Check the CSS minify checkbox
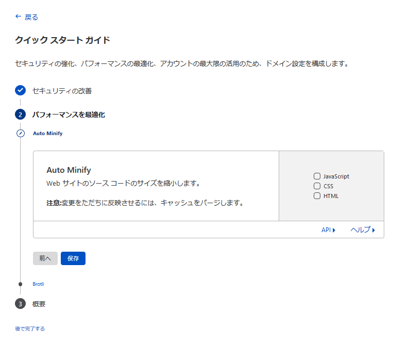Screen dimensions: 409x344 click(x=317, y=186)
